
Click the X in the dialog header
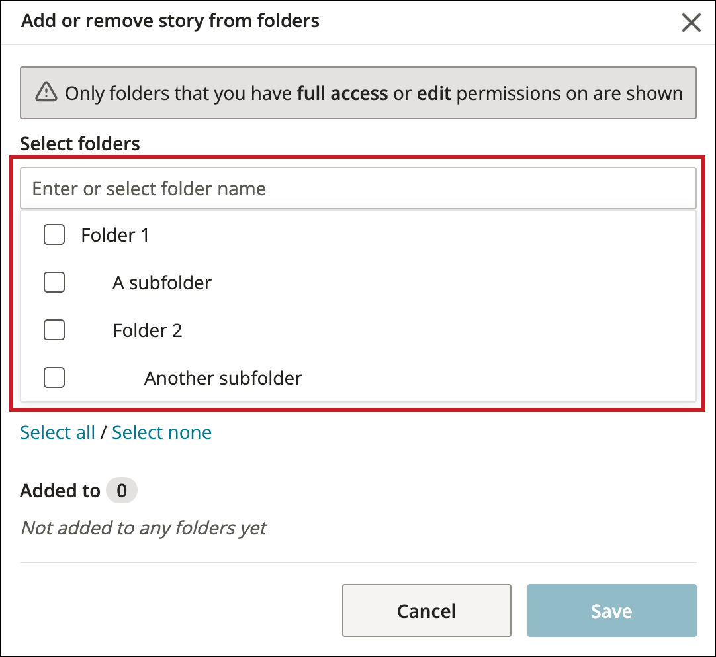coord(691,22)
